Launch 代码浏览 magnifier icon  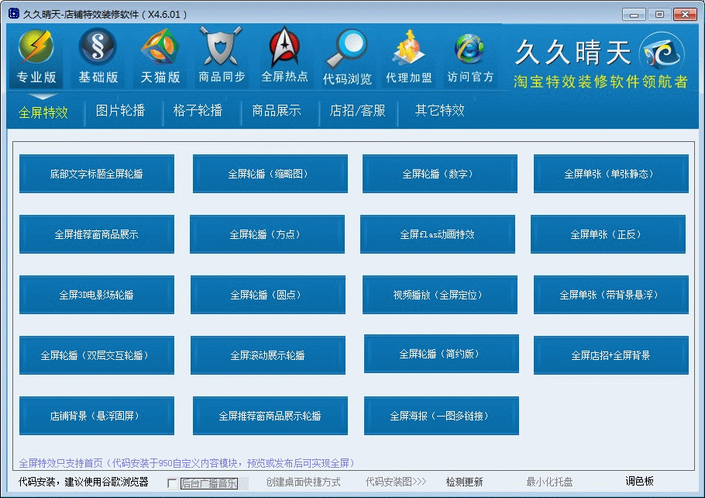pyautogui.click(x=346, y=50)
